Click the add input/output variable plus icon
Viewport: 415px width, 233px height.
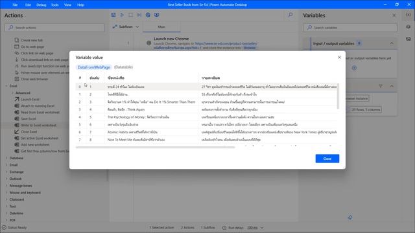click(354, 68)
